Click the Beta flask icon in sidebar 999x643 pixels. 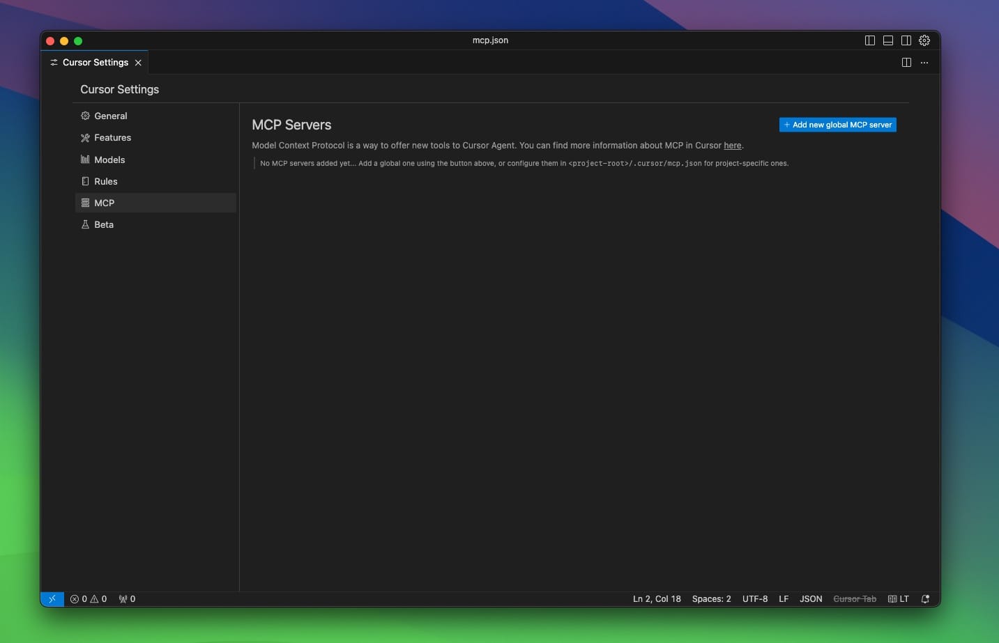point(85,224)
